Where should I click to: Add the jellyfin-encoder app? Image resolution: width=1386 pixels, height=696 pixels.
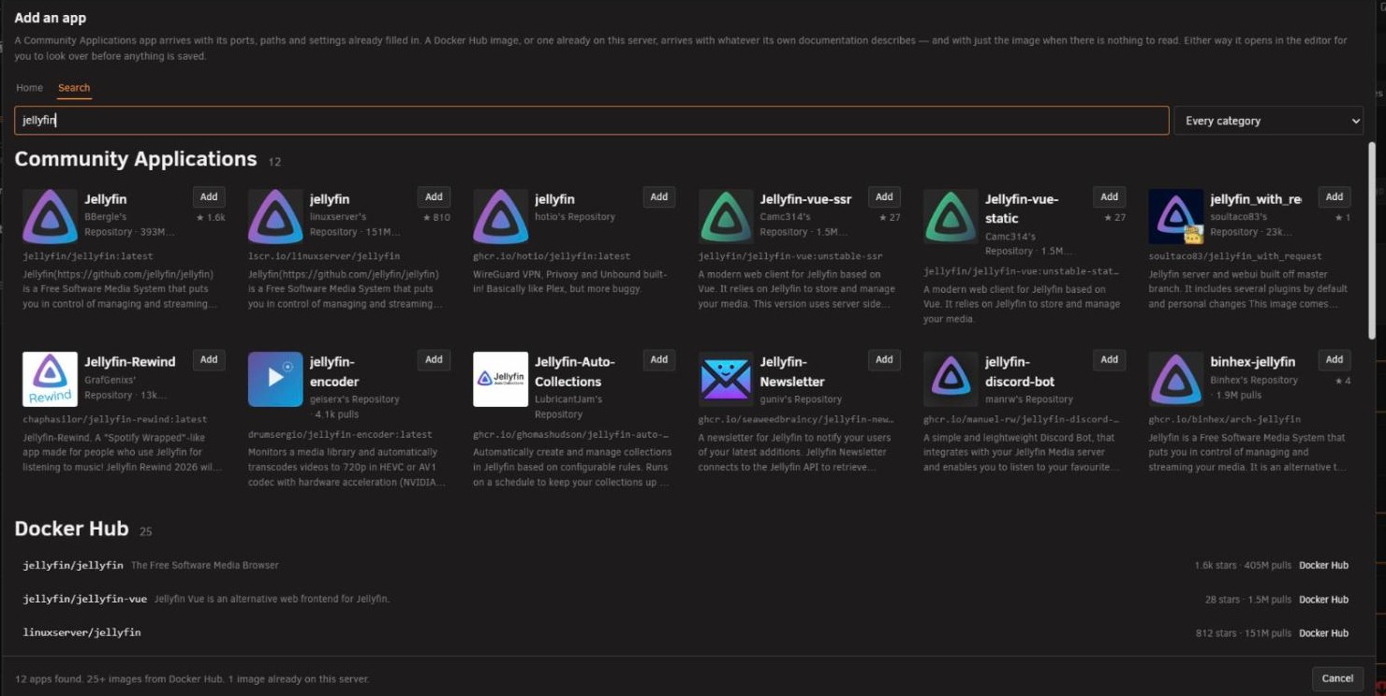(434, 359)
